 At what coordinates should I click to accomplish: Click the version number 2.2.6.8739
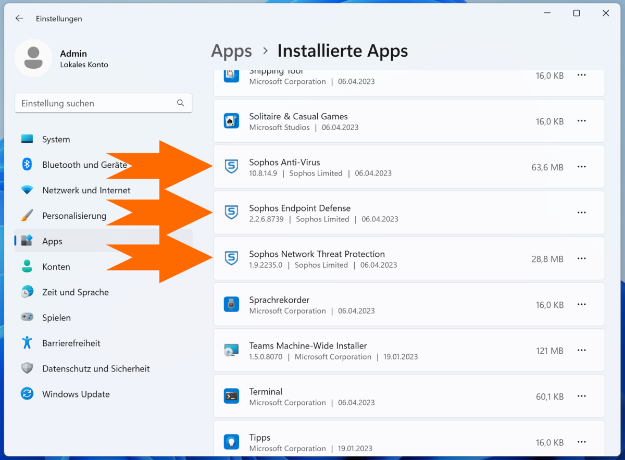coord(266,219)
